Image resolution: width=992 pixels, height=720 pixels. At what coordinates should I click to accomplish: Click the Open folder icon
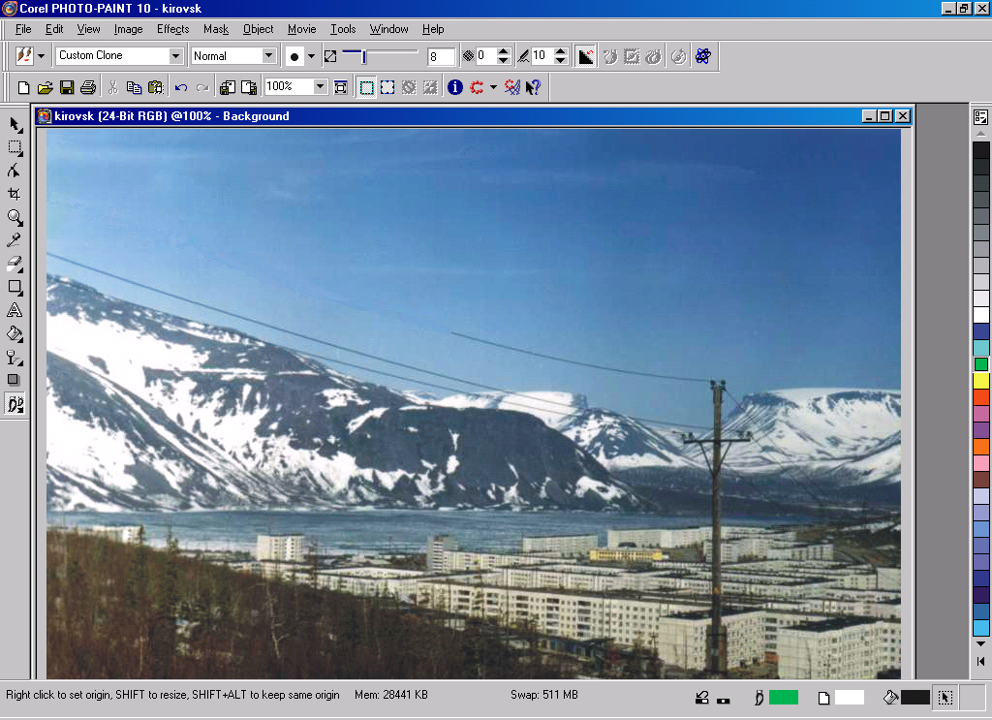pyautogui.click(x=45, y=87)
